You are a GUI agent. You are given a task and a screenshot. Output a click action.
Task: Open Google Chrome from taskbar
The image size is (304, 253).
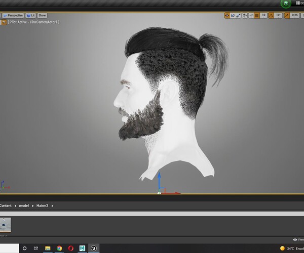click(59, 248)
